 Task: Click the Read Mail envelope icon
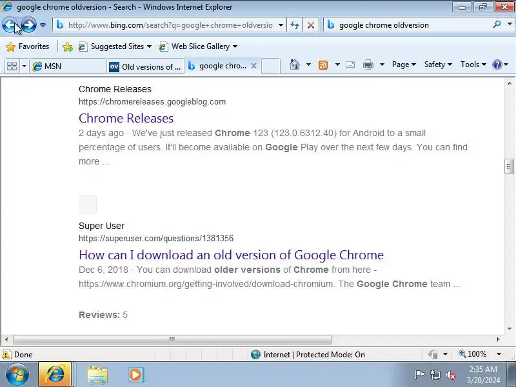pos(350,64)
